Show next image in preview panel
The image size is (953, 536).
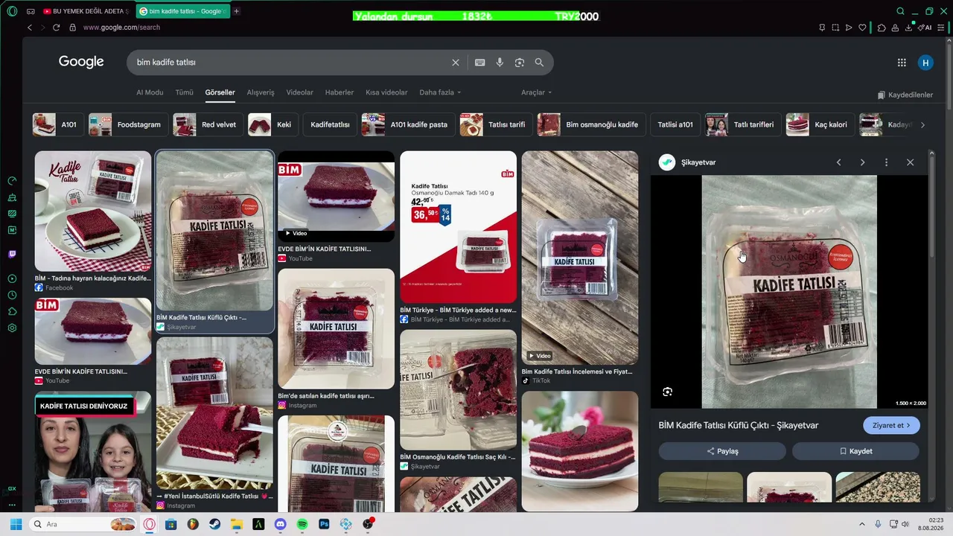[x=862, y=162]
